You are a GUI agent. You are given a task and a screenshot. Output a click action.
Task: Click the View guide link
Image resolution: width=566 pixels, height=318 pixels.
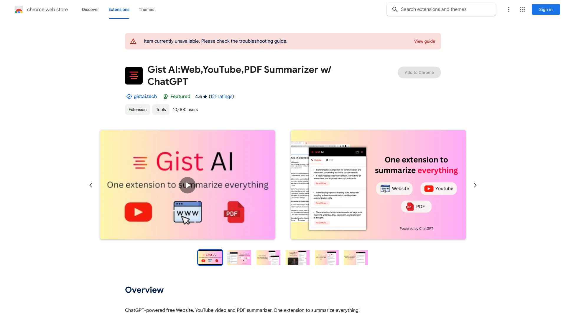[424, 41]
